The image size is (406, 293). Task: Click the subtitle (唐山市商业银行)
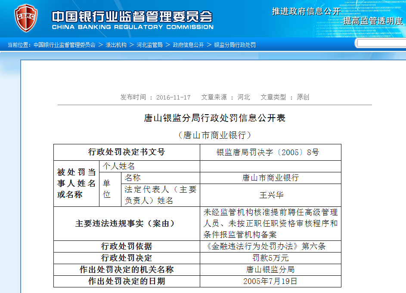point(215,135)
